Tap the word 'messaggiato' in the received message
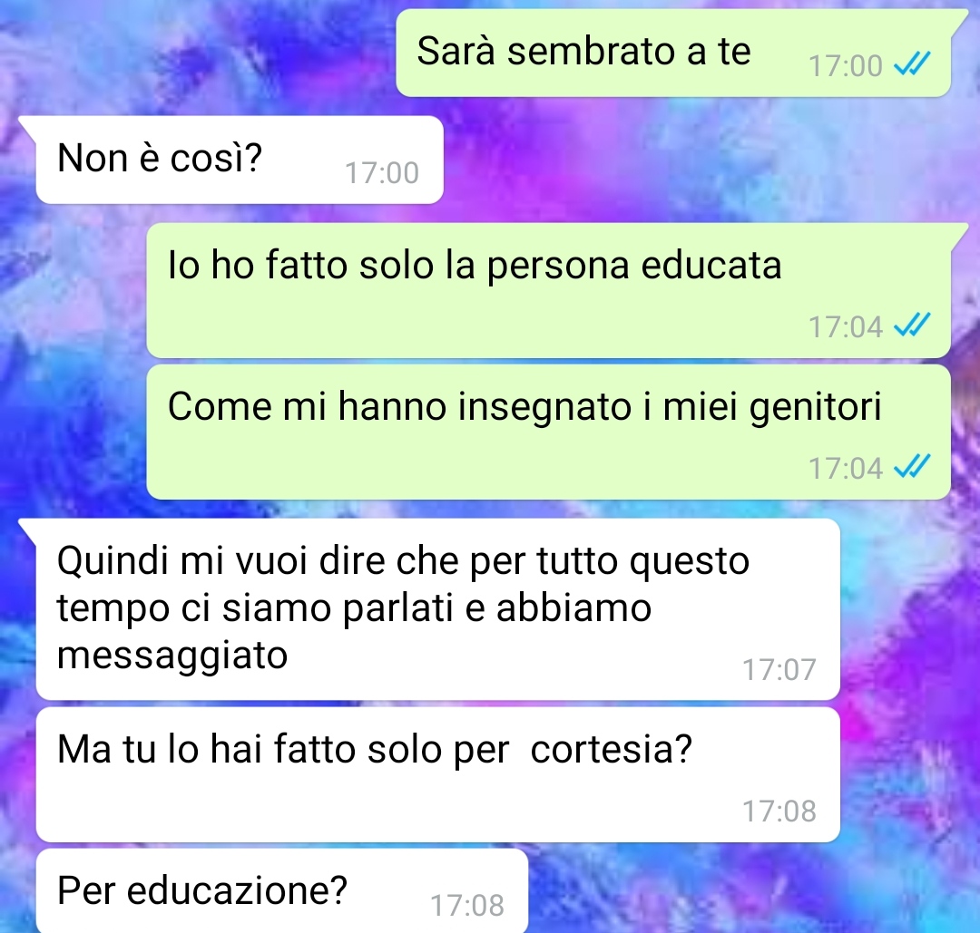This screenshot has width=980, height=933. coord(172,657)
